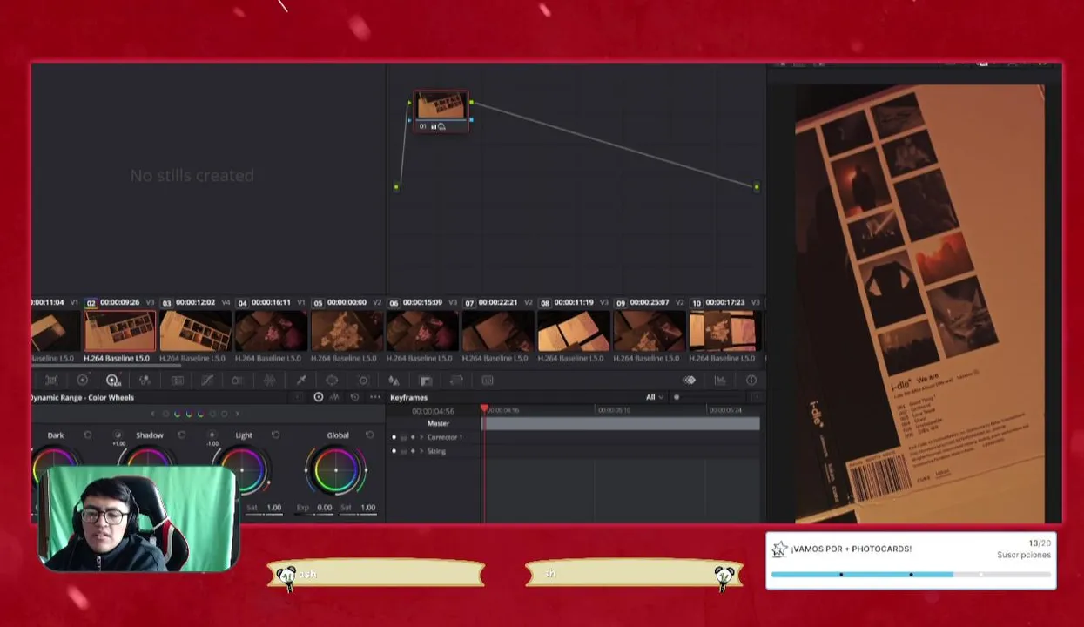The height and width of the screenshot is (627, 1084).
Task: Select clip 06 thumbnail
Action: coord(422,331)
